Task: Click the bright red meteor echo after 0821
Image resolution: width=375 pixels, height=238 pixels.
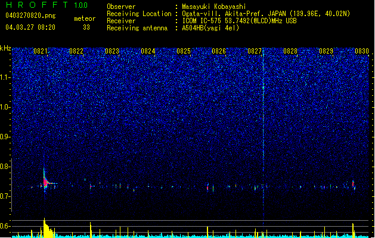Action: (45, 183)
